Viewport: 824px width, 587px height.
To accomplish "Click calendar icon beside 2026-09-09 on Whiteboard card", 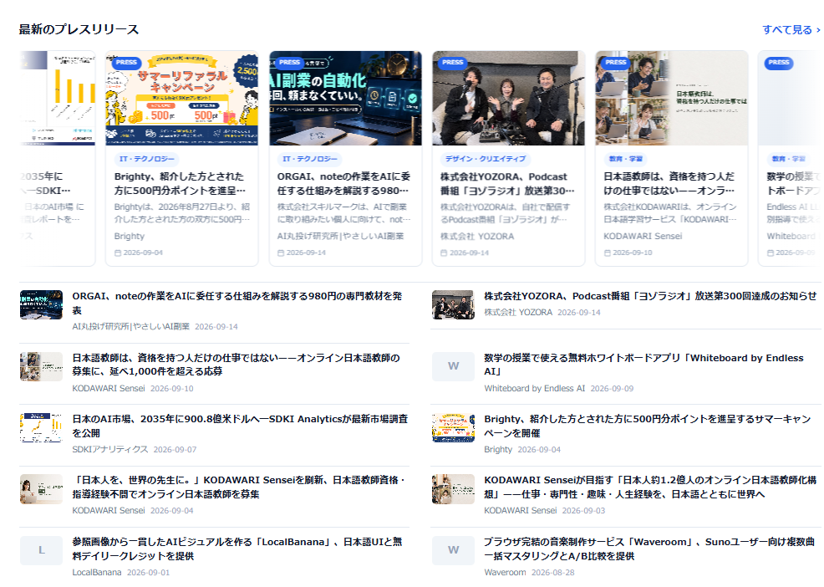I will (x=770, y=253).
